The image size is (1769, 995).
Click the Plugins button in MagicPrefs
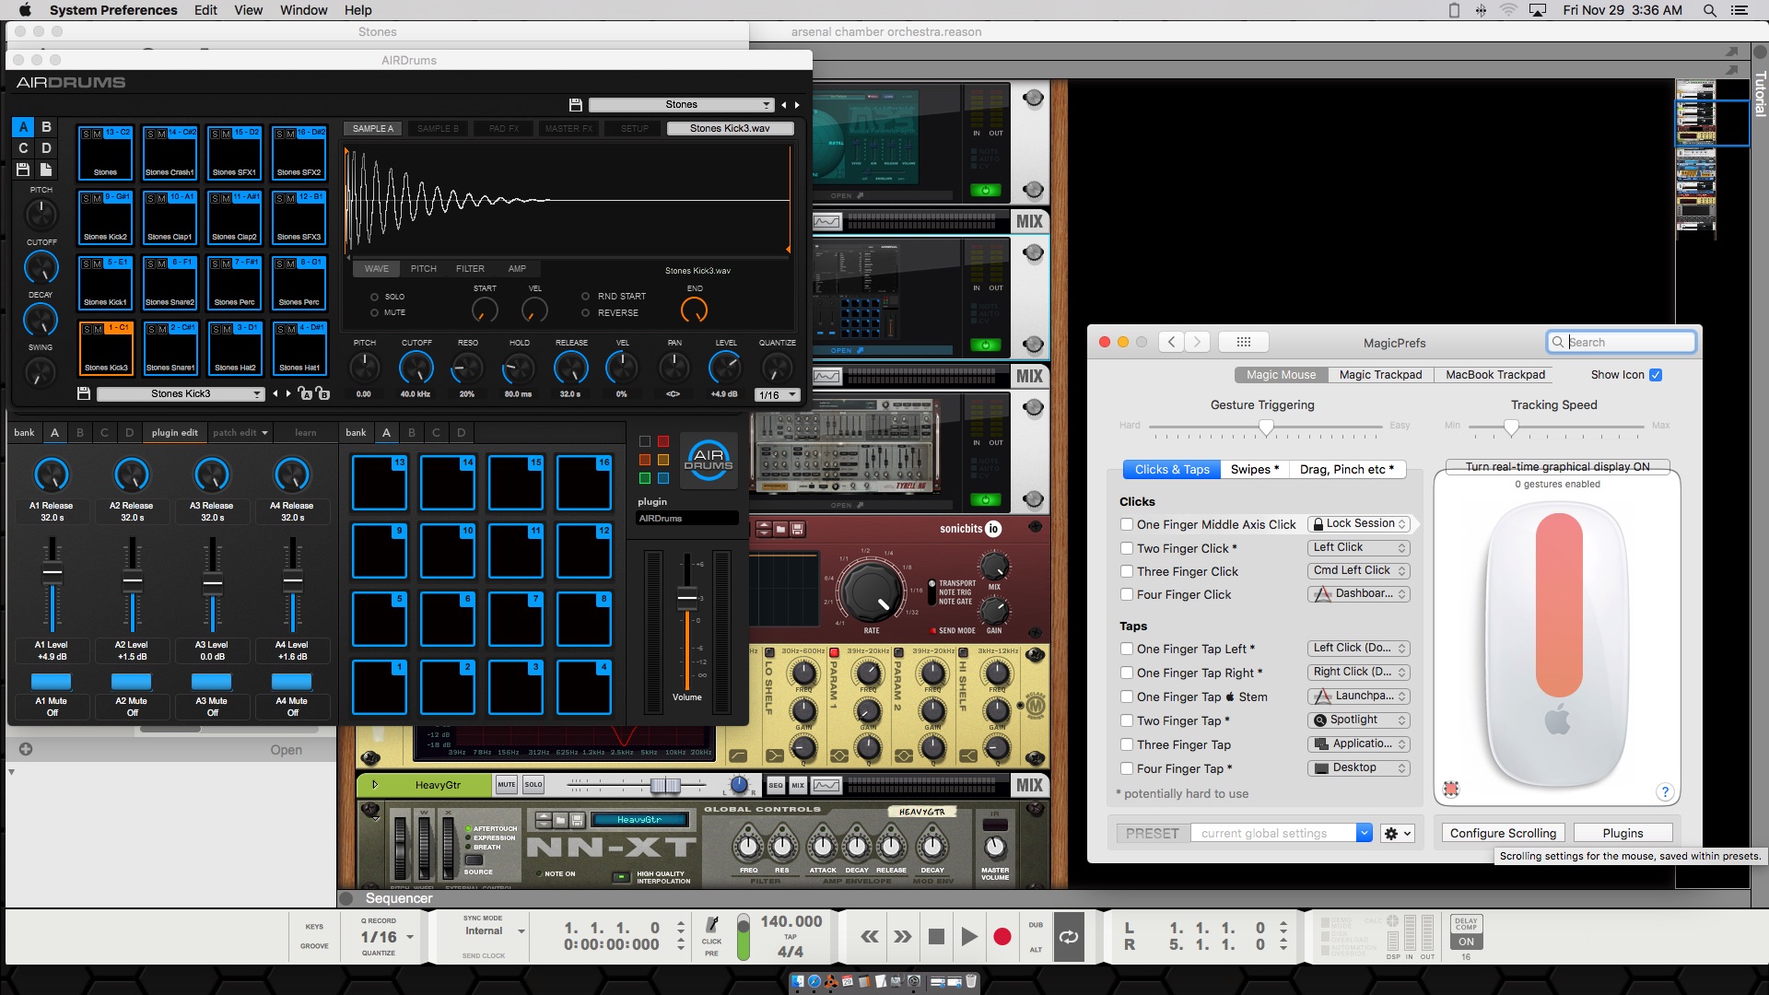1623,833
